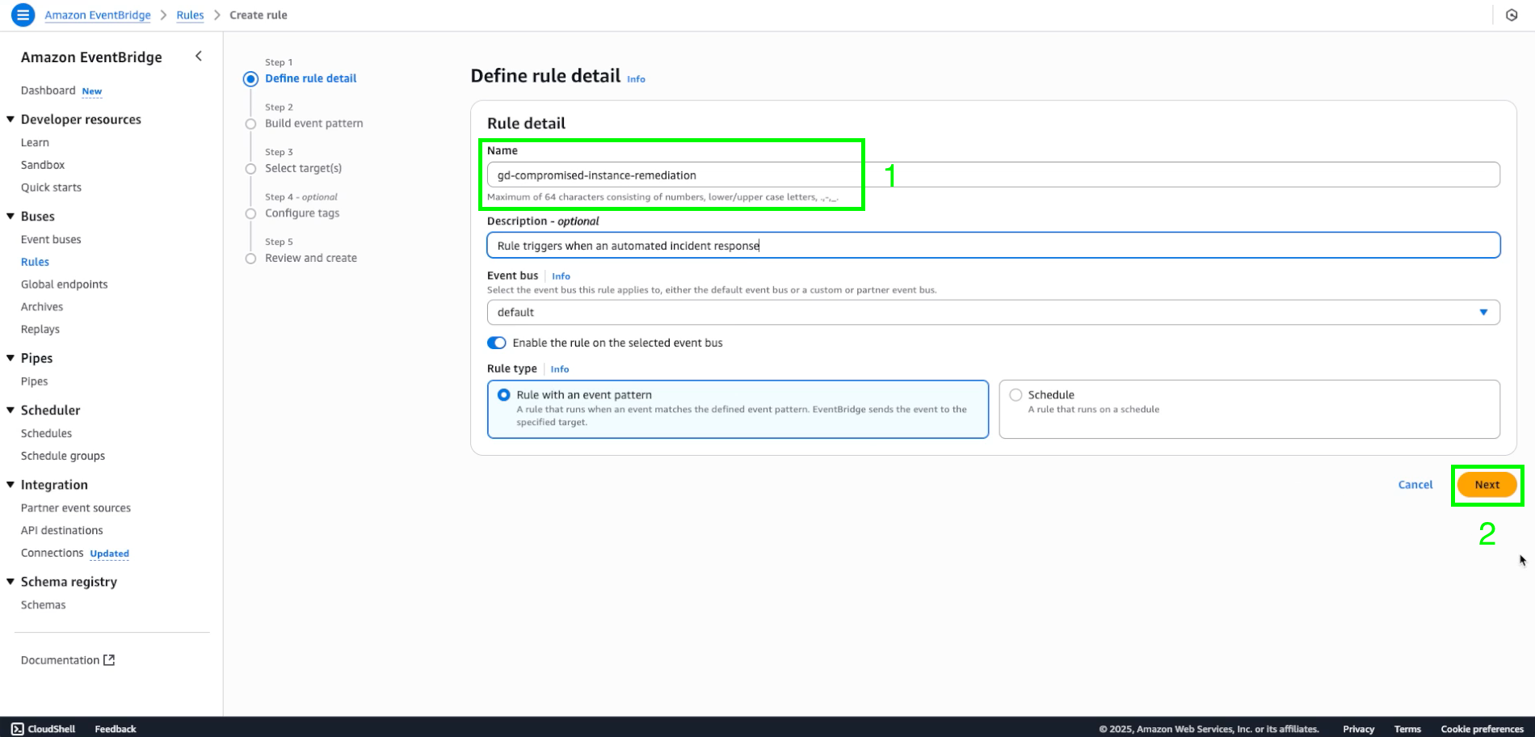Open Cookie preferences in footer

click(1482, 729)
